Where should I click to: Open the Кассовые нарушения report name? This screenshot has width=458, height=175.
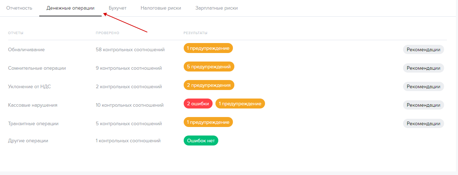33,105
